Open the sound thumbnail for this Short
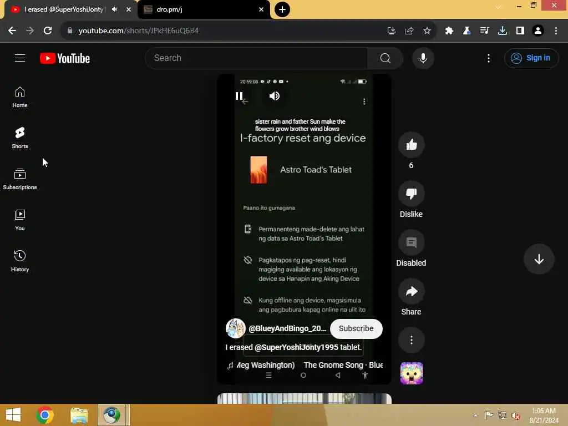Viewport: 568px width, 426px height. click(411, 373)
